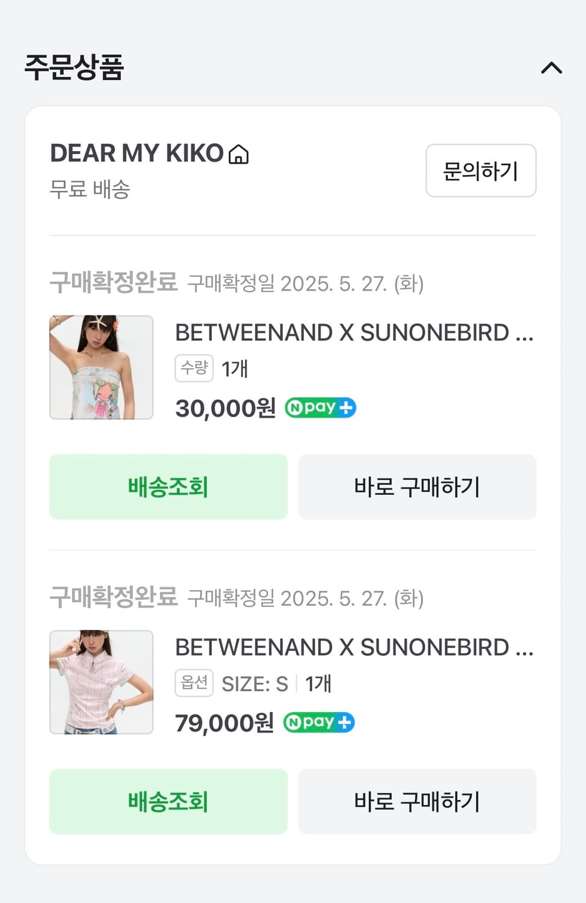Image resolution: width=586 pixels, height=903 pixels.
Task: Click the 주문상품 section heading
Action: pyautogui.click(x=74, y=67)
